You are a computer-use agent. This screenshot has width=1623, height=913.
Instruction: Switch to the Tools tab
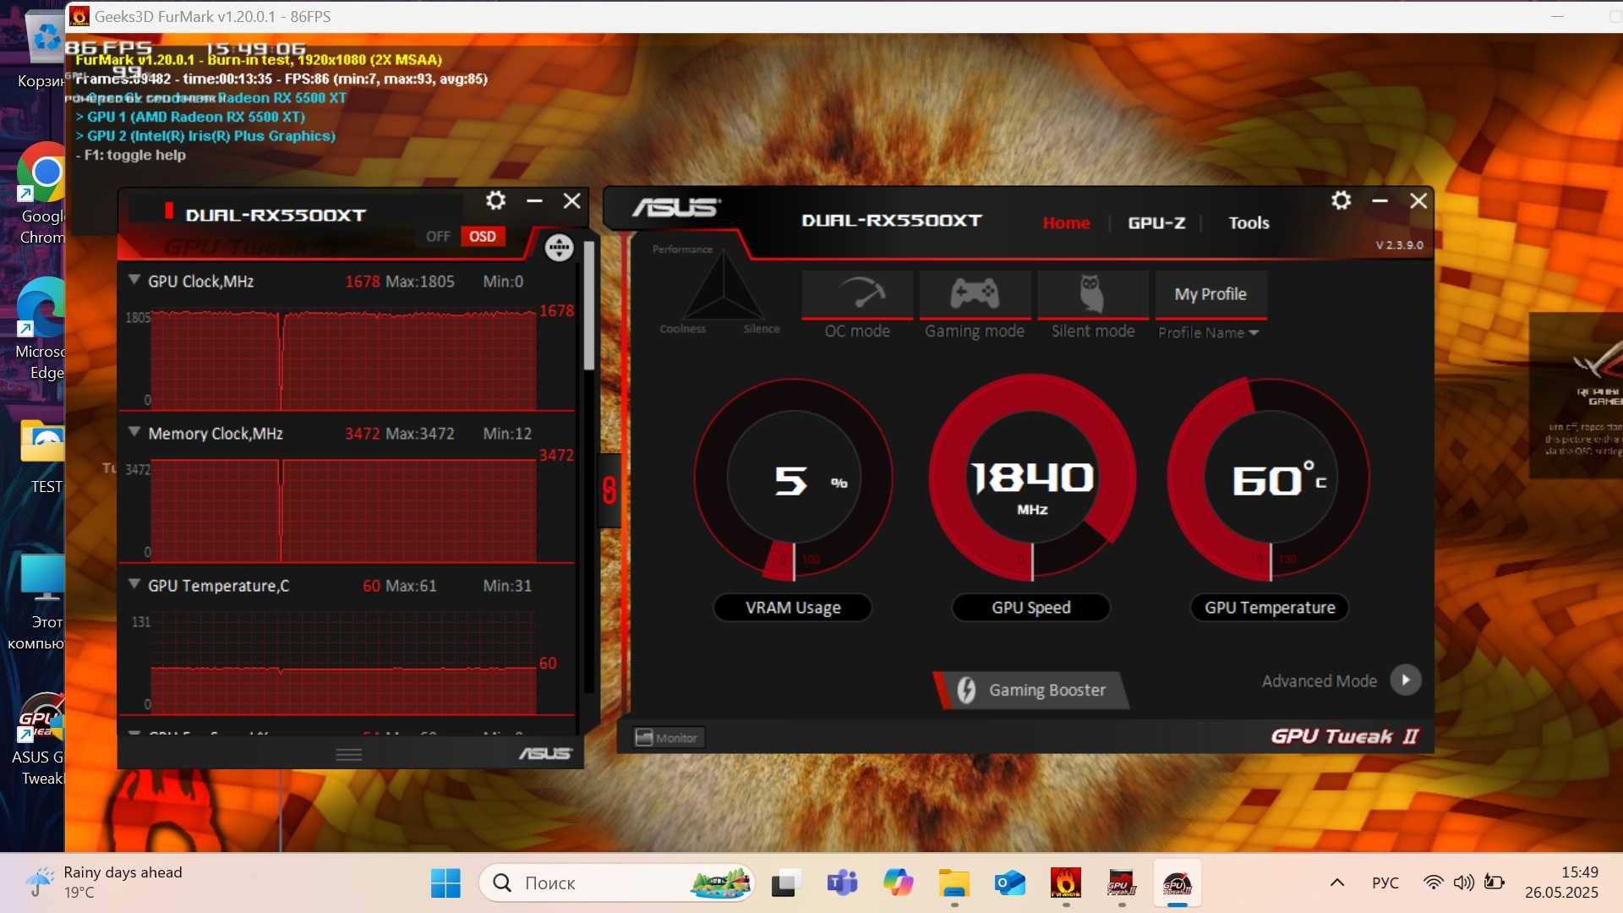1249,223
